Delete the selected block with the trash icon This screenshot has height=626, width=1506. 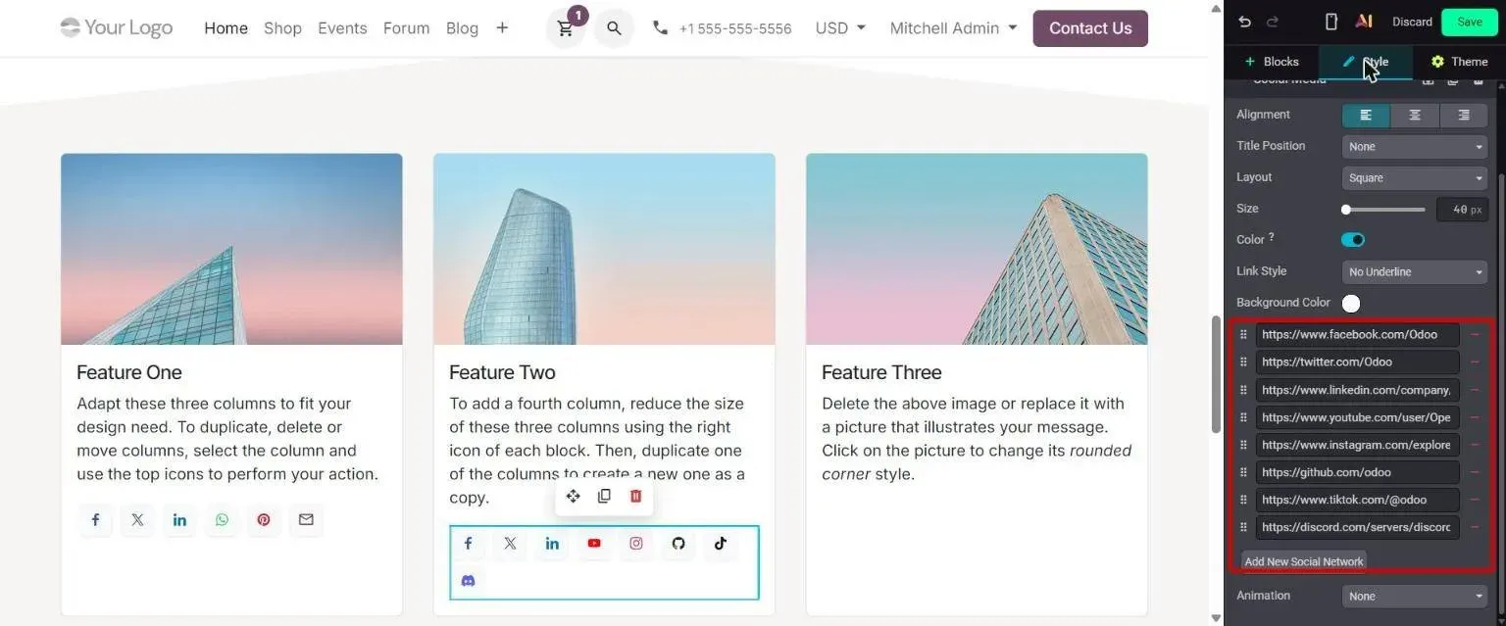click(x=635, y=496)
